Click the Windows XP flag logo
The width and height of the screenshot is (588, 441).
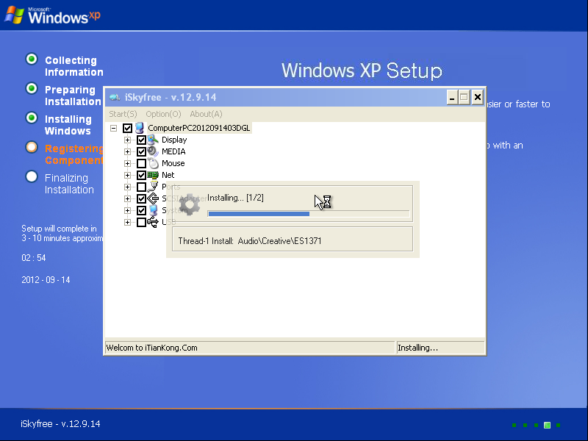pyautogui.click(x=14, y=15)
